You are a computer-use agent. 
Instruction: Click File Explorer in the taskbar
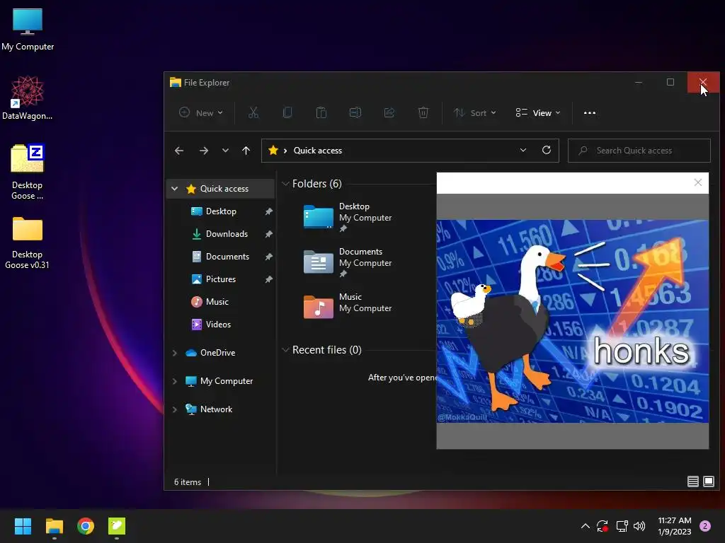pyautogui.click(x=54, y=526)
